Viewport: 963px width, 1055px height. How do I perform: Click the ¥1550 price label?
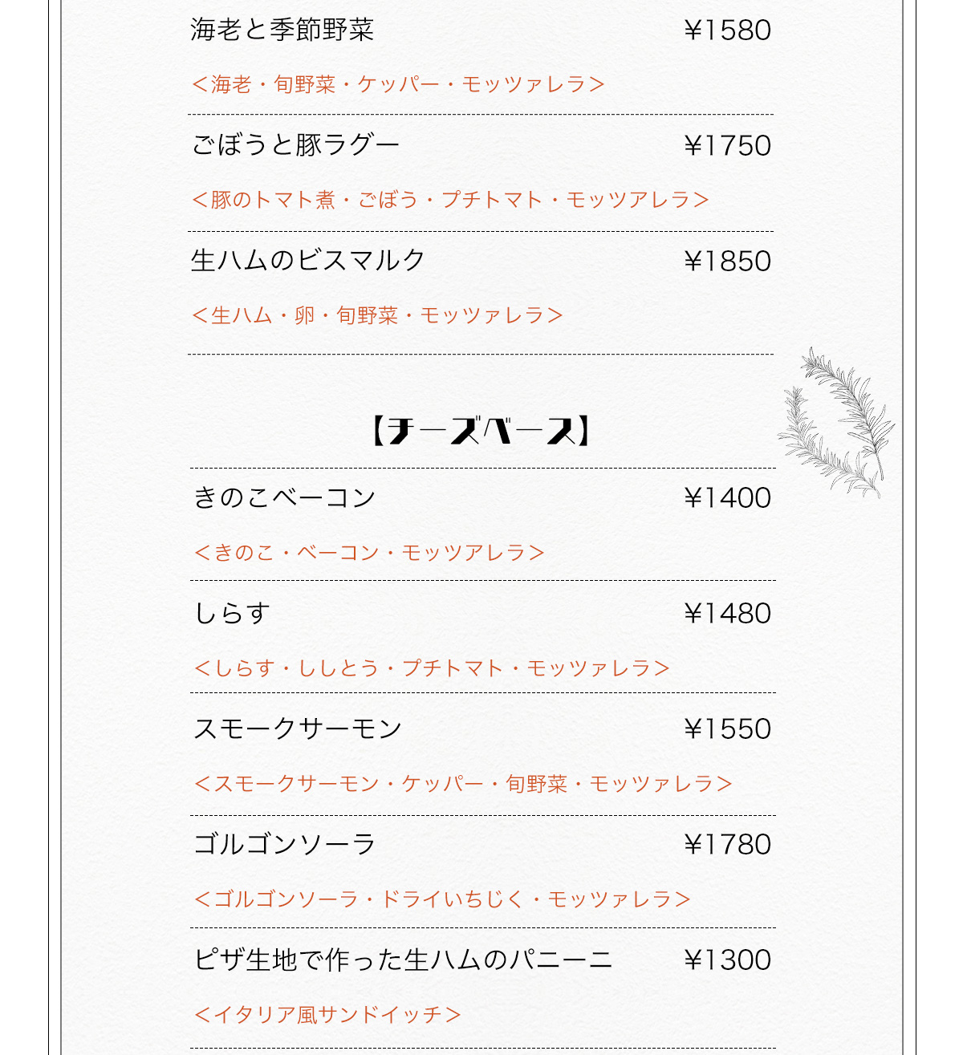coord(727,729)
